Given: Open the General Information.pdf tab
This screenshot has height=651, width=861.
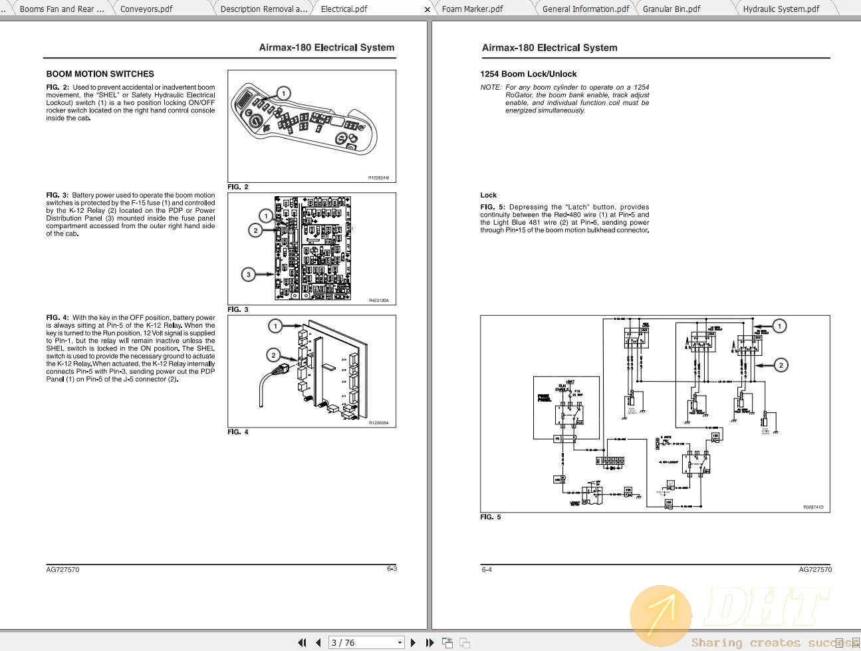Looking at the screenshot, I should coord(586,9).
